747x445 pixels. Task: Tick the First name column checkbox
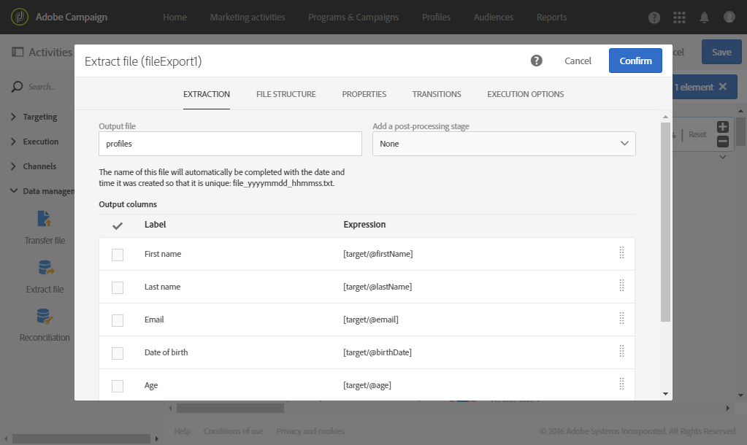coord(118,255)
